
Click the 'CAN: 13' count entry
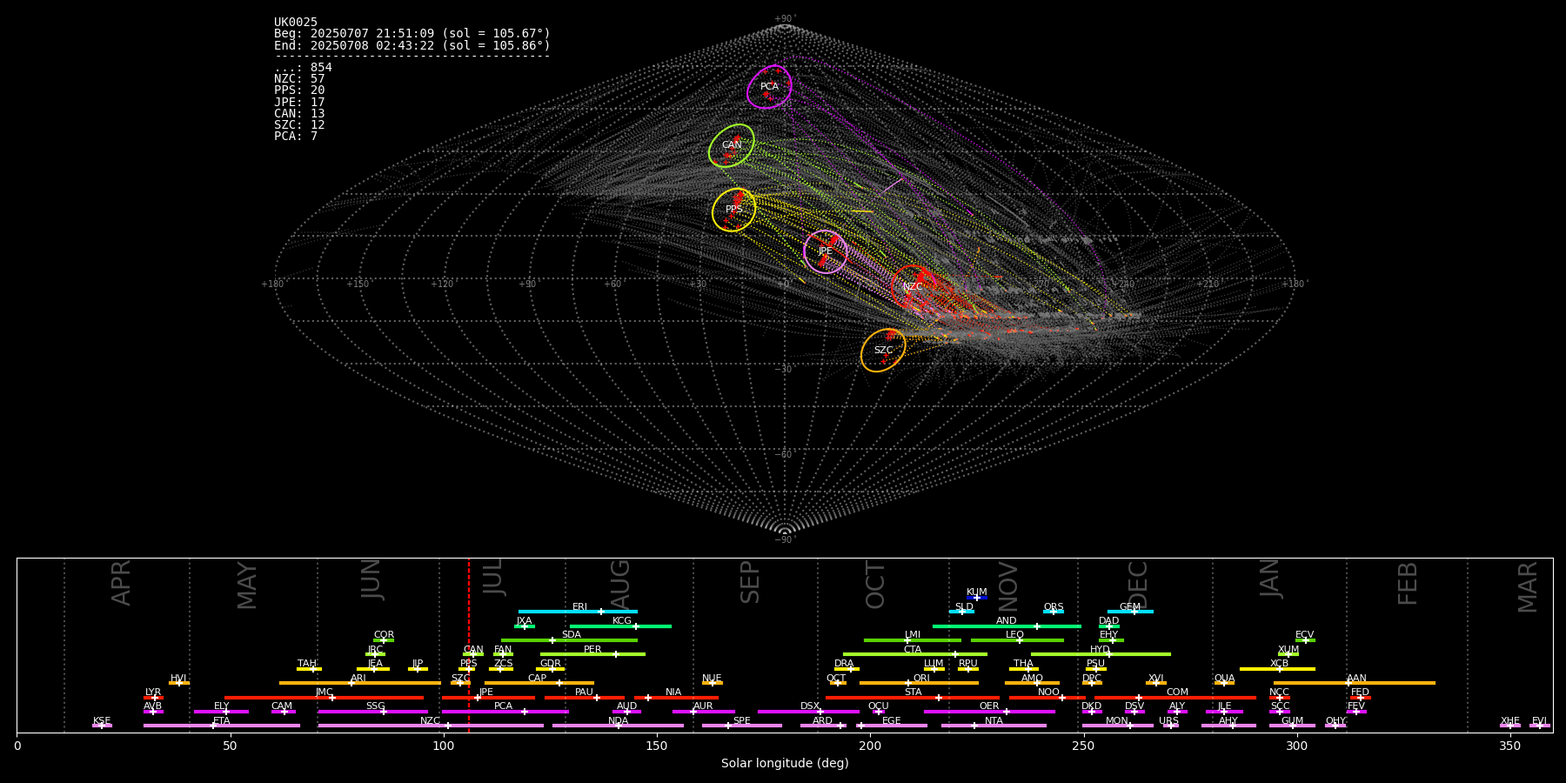[x=299, y=114]
